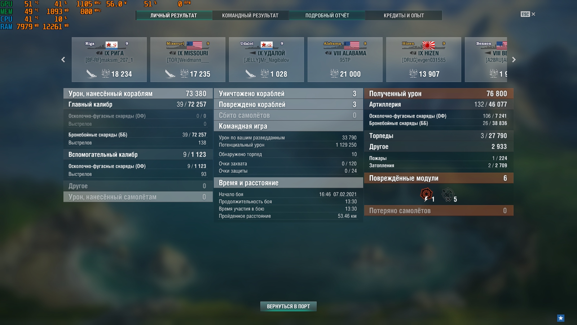
Task: Expand the Повреждённые модули section header
Action: click(x=439, y=178)
